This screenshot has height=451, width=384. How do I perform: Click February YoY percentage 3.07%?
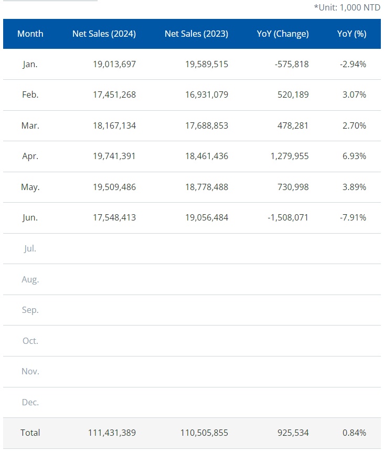354,95
